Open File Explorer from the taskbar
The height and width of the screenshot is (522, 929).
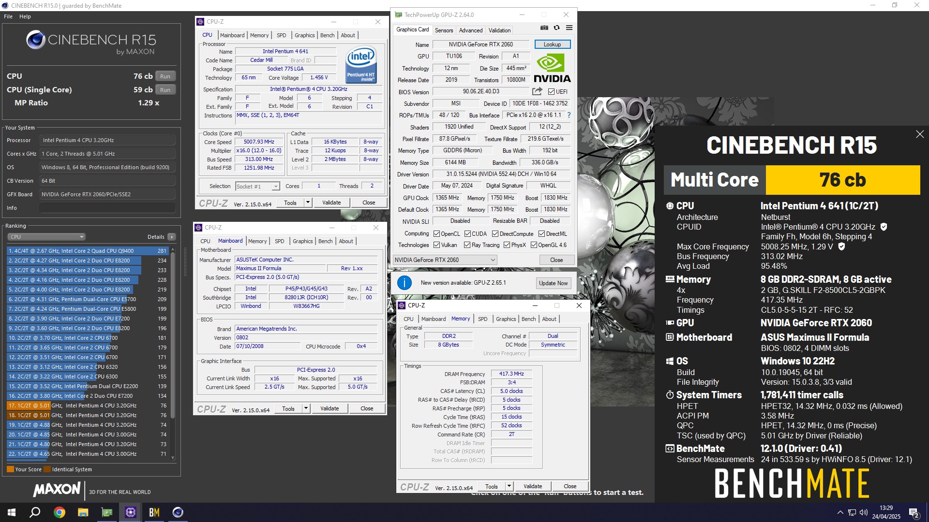[x=83, y=512]
